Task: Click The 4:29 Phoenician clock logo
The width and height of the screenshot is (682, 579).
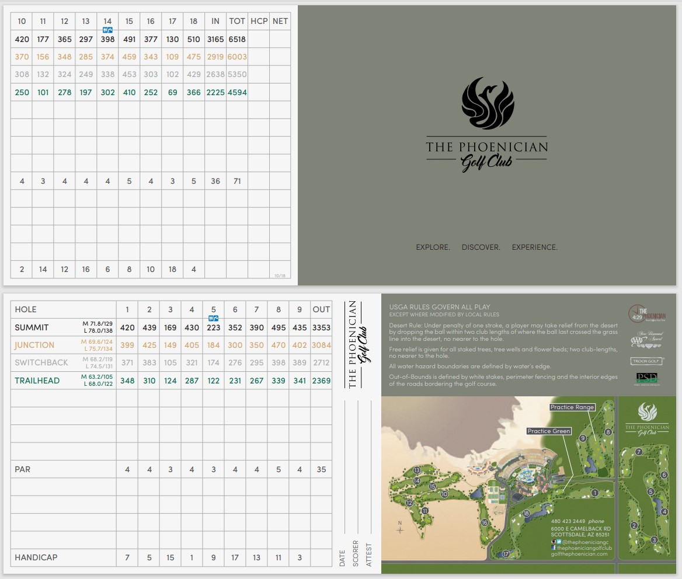Action: 647,313
